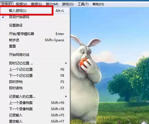The height and width of the screenshot is (124, 149).
Task: Choose 即时读档 quick load entry
Action: tap(35, 88)
